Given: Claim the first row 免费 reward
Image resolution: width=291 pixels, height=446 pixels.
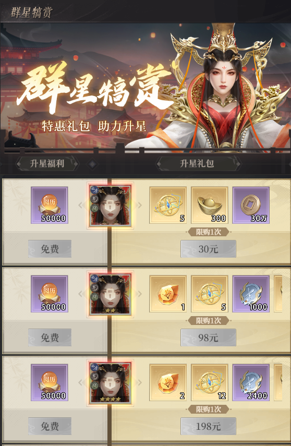Looking at the screenshot, I should pos(50,249).
